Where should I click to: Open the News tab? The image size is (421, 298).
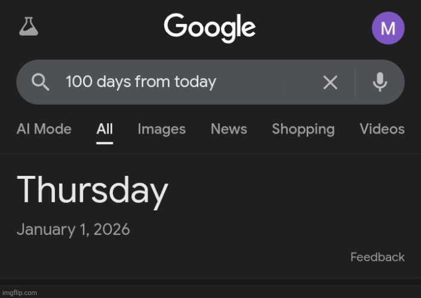(x=229, y=129)
